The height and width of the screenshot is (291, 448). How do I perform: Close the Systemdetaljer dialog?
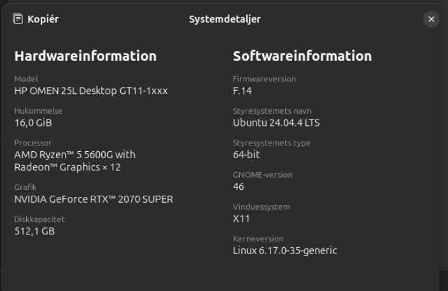point(431,19)
